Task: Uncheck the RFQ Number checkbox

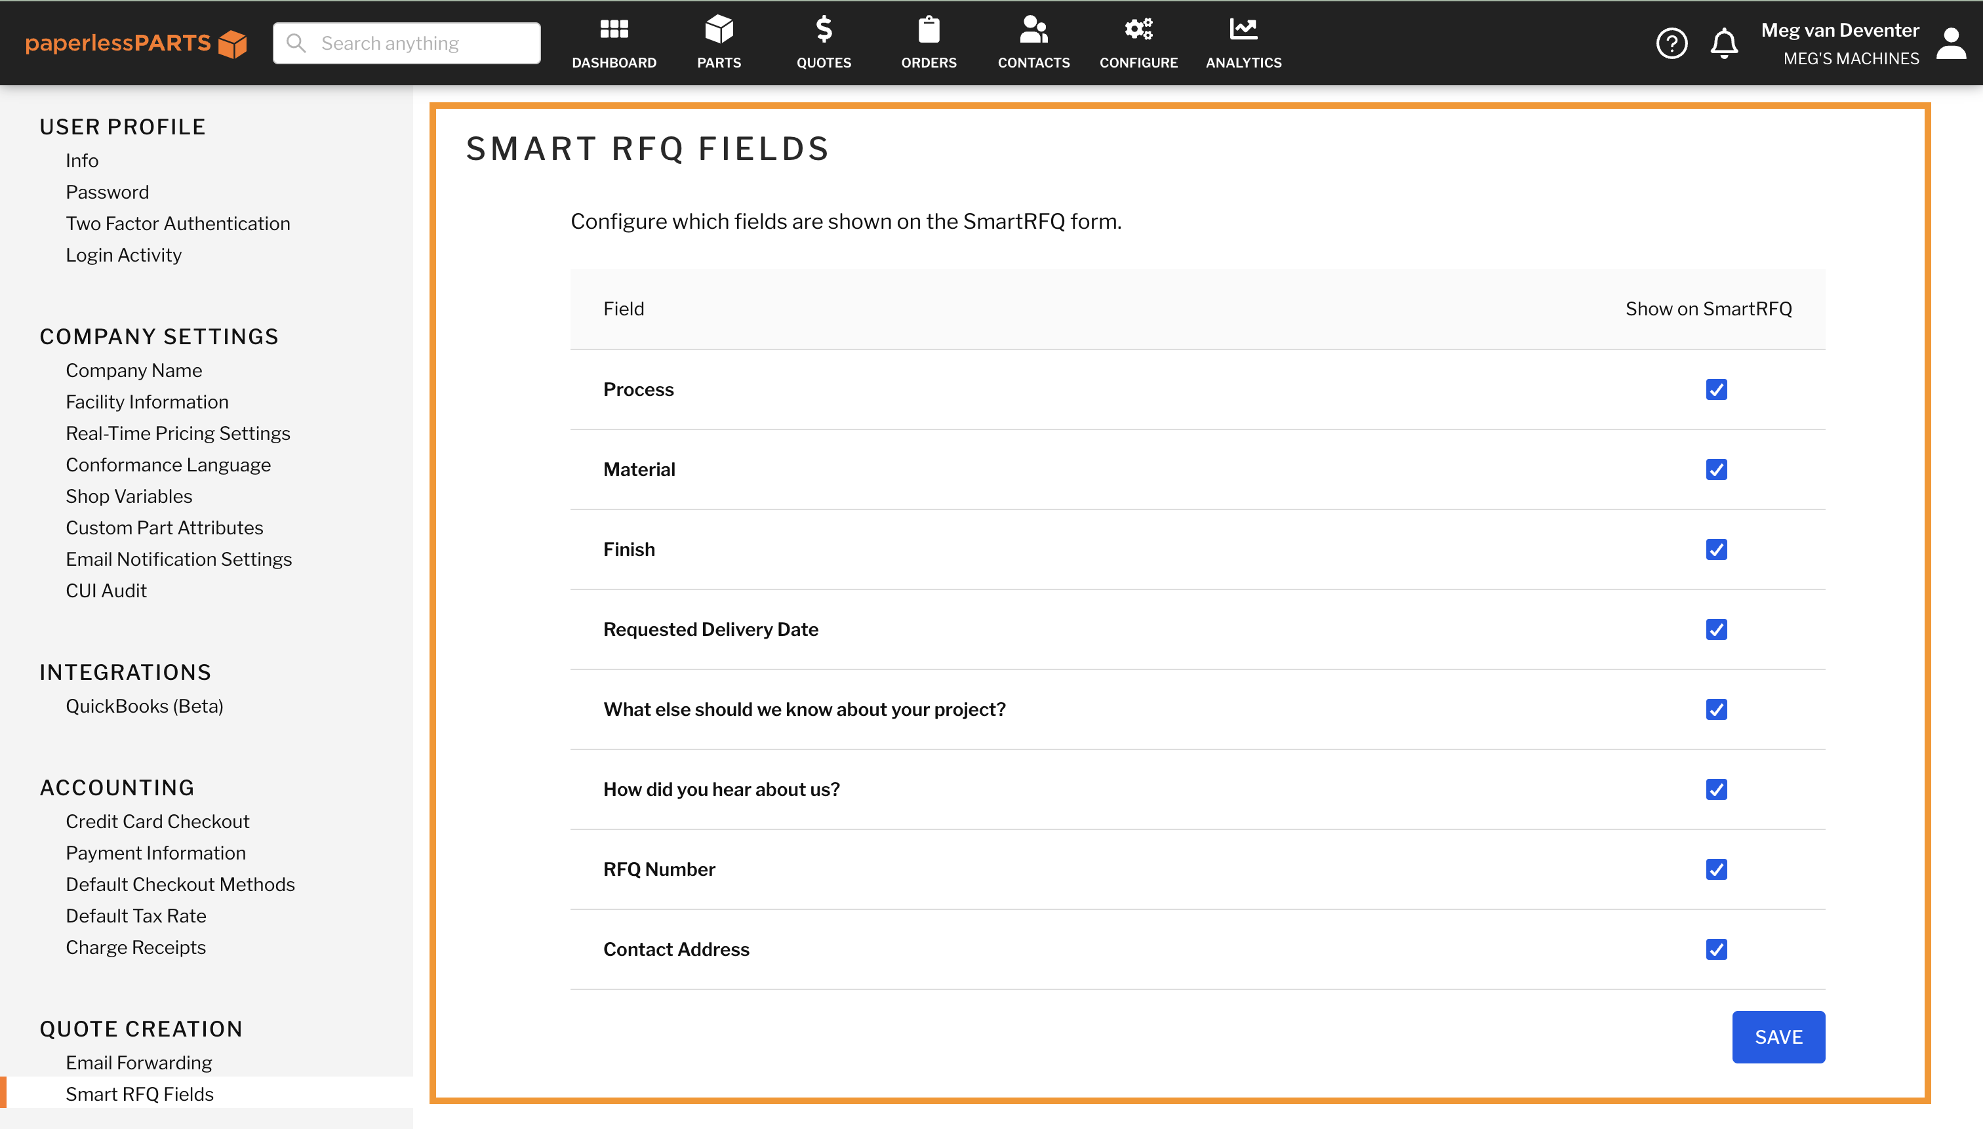Action: [1716, 869]
